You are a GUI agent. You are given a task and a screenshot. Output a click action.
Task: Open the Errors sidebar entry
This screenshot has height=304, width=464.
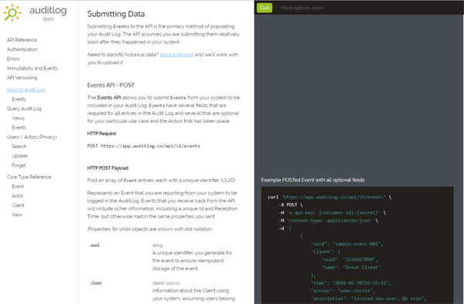tap(13, 59)
